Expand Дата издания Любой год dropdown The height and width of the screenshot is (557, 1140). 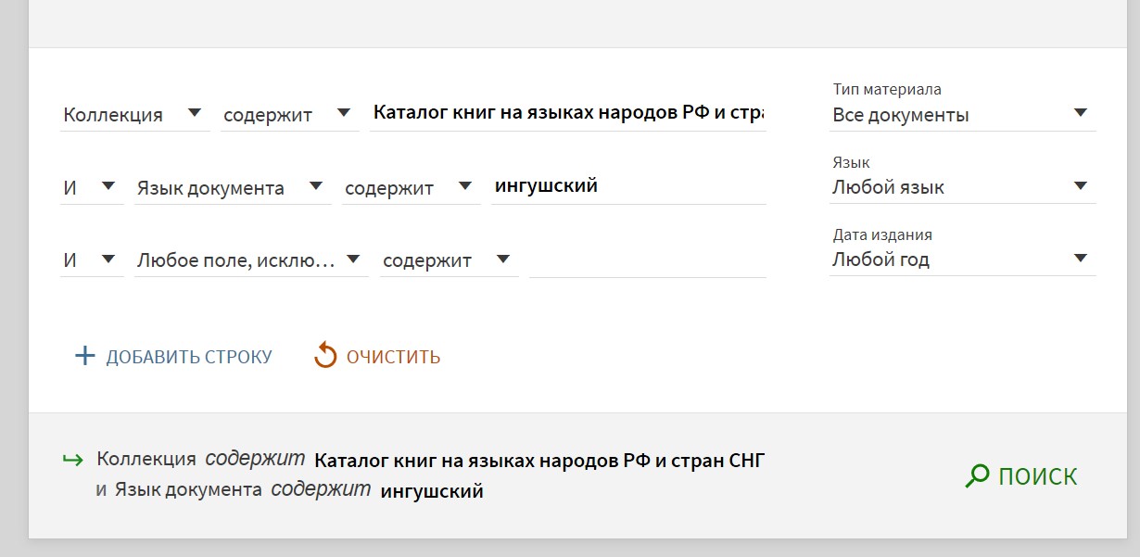[962, 260]
